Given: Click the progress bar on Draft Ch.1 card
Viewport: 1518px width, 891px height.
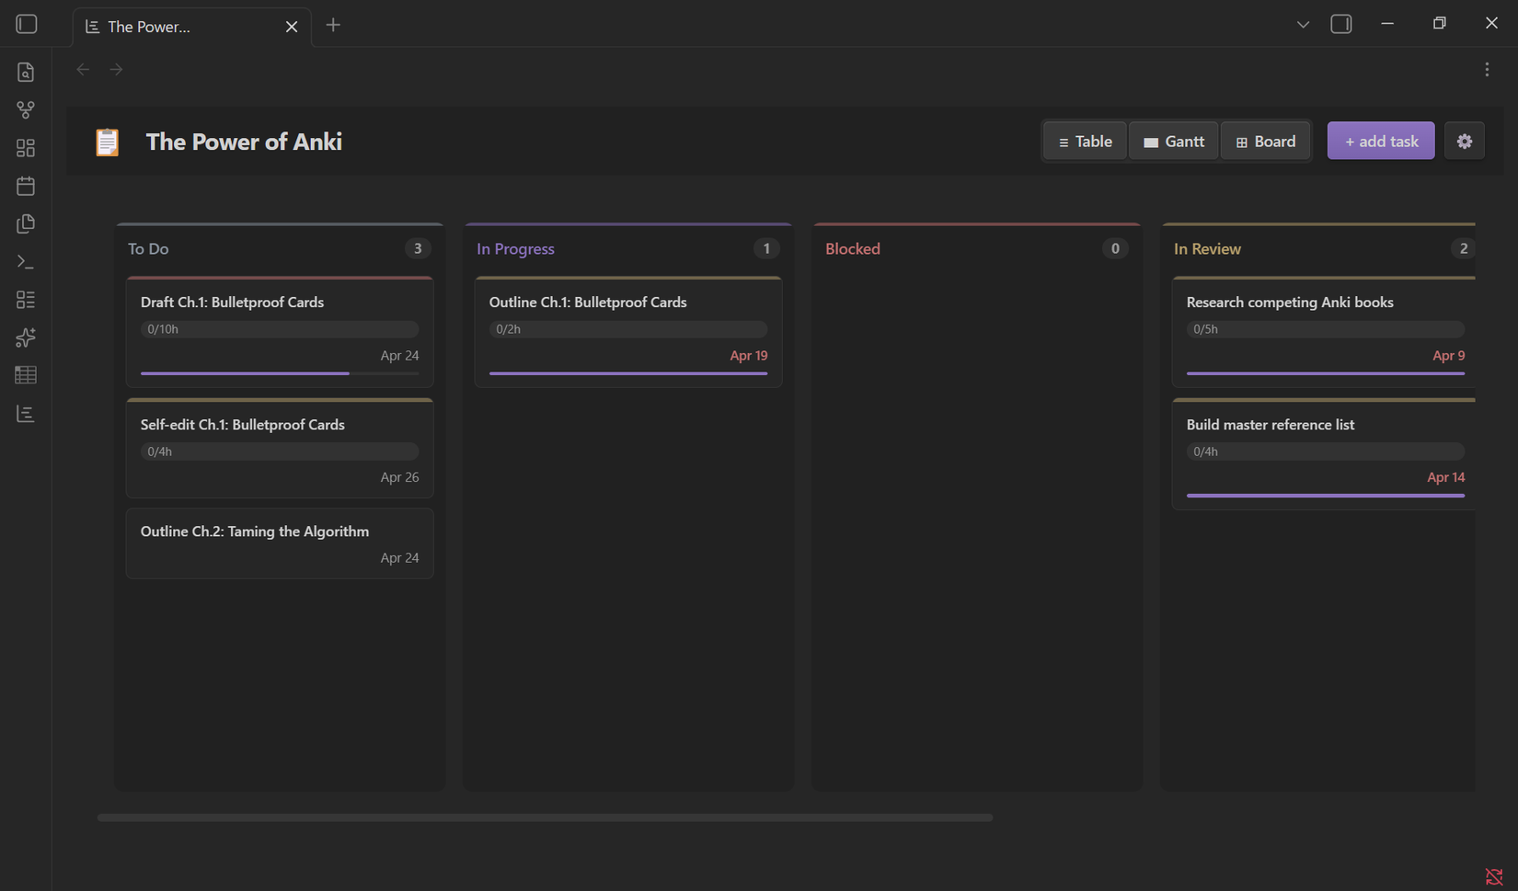Looking at the screenshot, I should click(280, 373).
